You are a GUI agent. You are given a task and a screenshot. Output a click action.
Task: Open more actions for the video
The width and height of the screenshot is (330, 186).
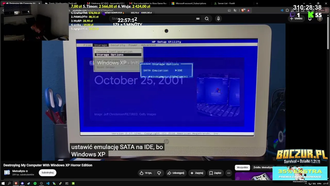pyautogui.click(x=229, y=173)
